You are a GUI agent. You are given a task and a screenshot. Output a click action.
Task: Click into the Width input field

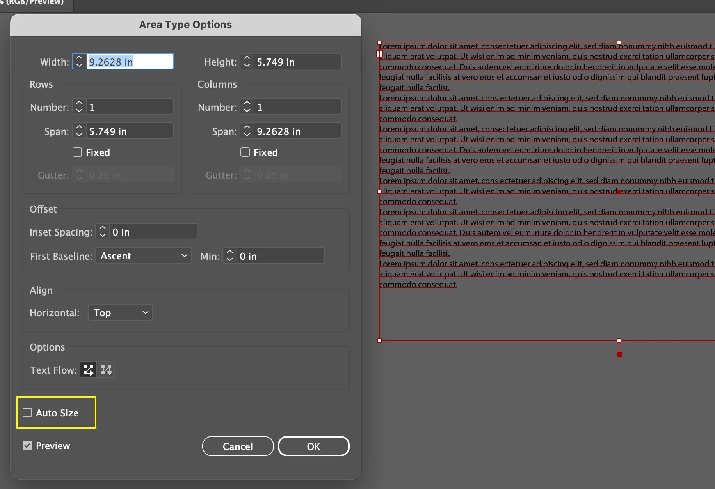coord(130,62)
